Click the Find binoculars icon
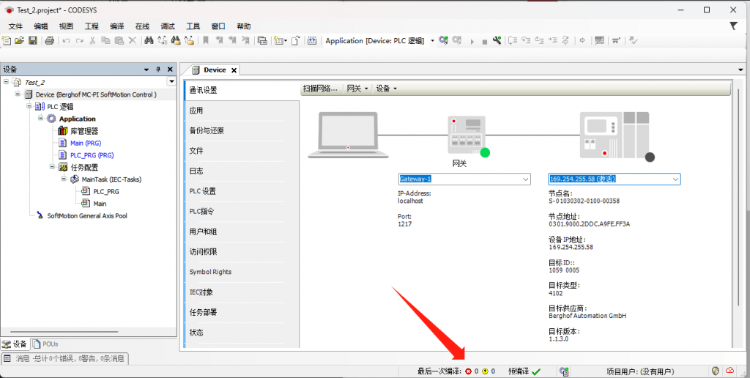 click(149, 40)
